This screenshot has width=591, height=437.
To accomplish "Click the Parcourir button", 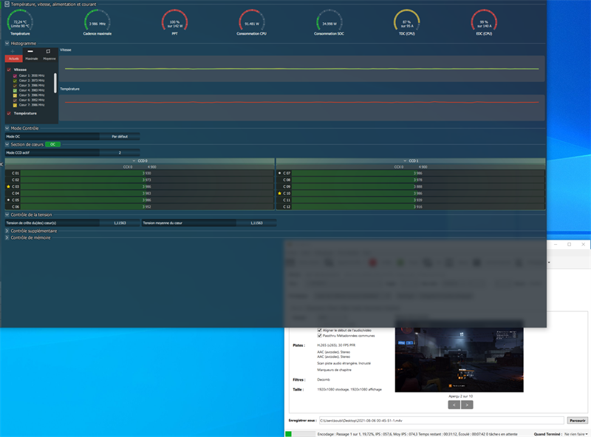I will [577, 420].
